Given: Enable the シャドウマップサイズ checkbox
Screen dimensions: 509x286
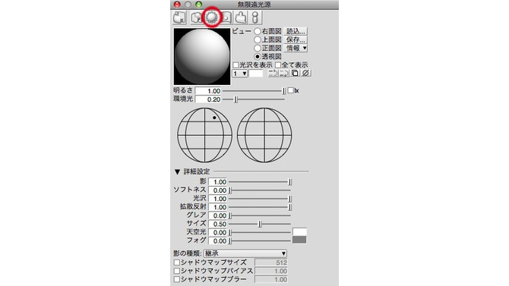Looking at the screenshot, I should click(177, 262).
